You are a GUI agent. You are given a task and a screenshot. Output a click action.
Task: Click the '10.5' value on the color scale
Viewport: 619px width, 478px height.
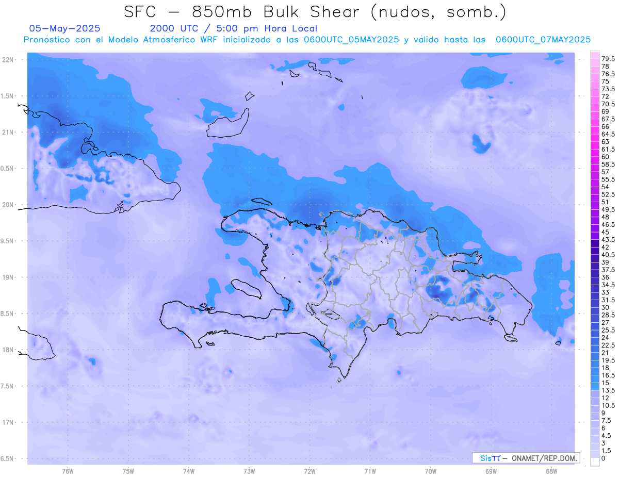[608, 405]
